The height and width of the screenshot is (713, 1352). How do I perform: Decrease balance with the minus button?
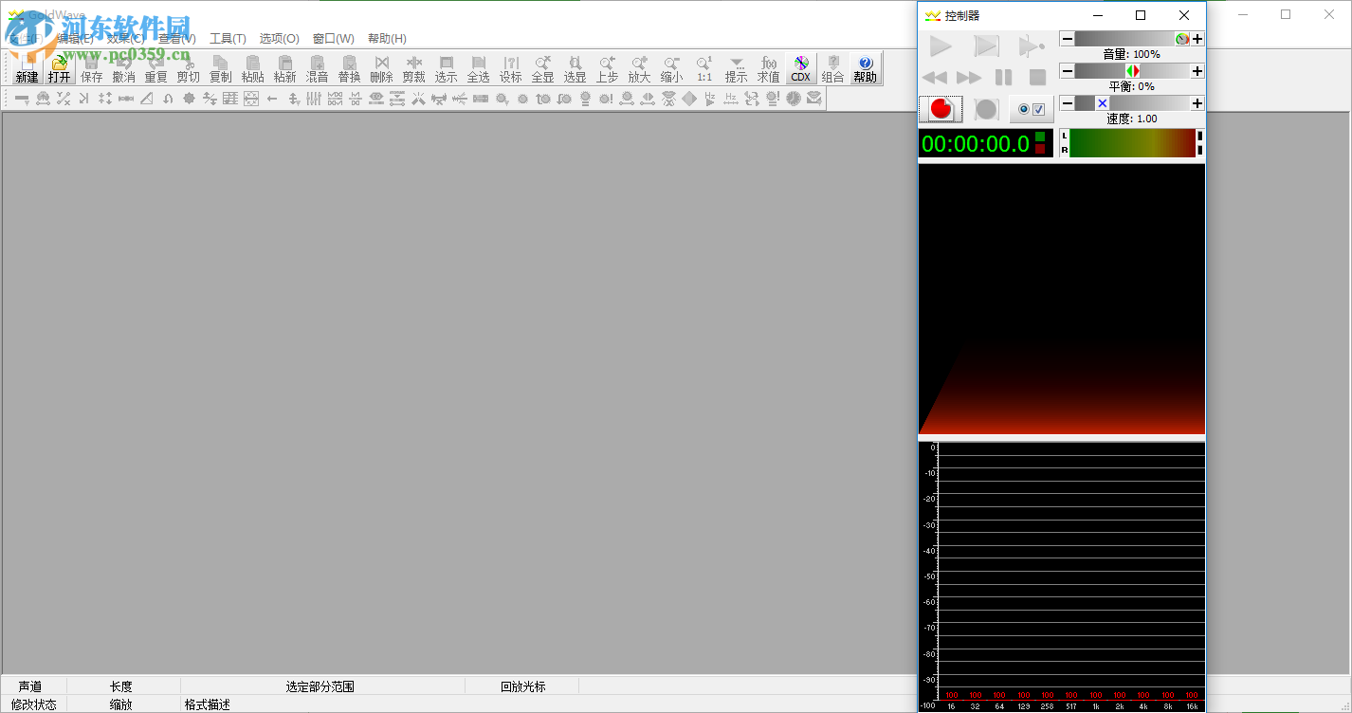[1068, 71]
